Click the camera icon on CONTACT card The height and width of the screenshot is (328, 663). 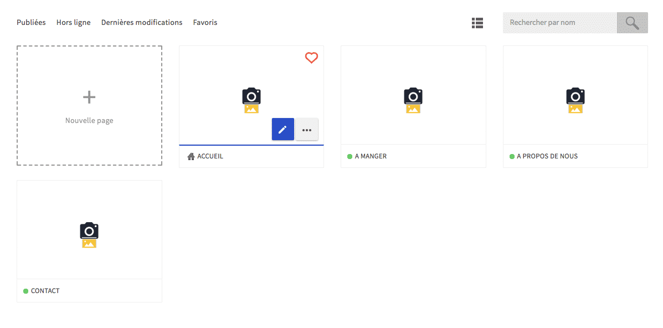point(89,230)
